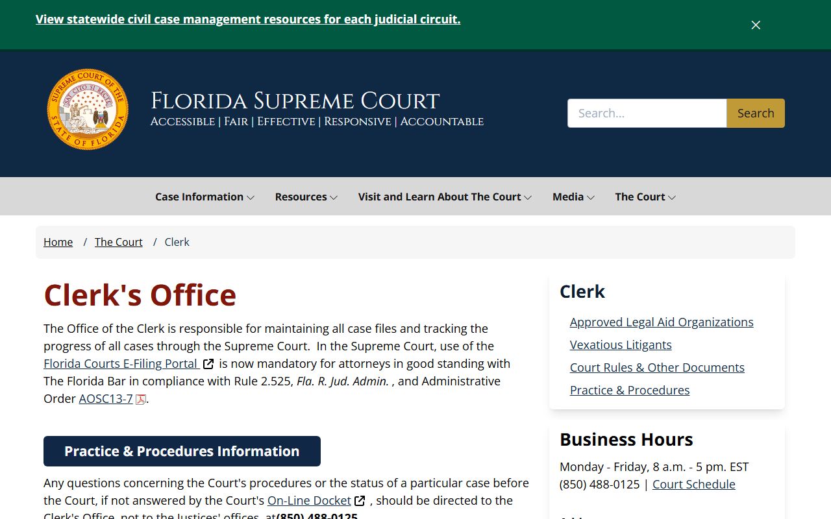This screenshot has height=519, width=831.
Task: Select the Florida Supreme Court site title
Action: 295,101
